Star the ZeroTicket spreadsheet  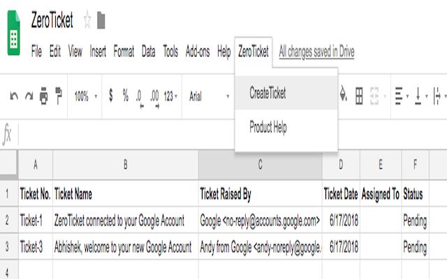point(87,20)
